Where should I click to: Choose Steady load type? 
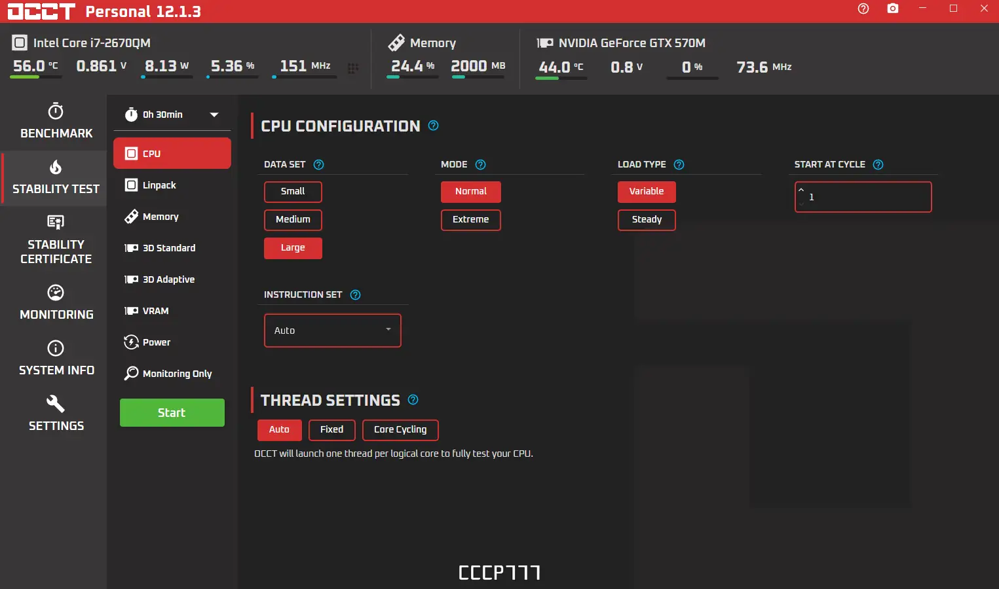tap(647, 220)
